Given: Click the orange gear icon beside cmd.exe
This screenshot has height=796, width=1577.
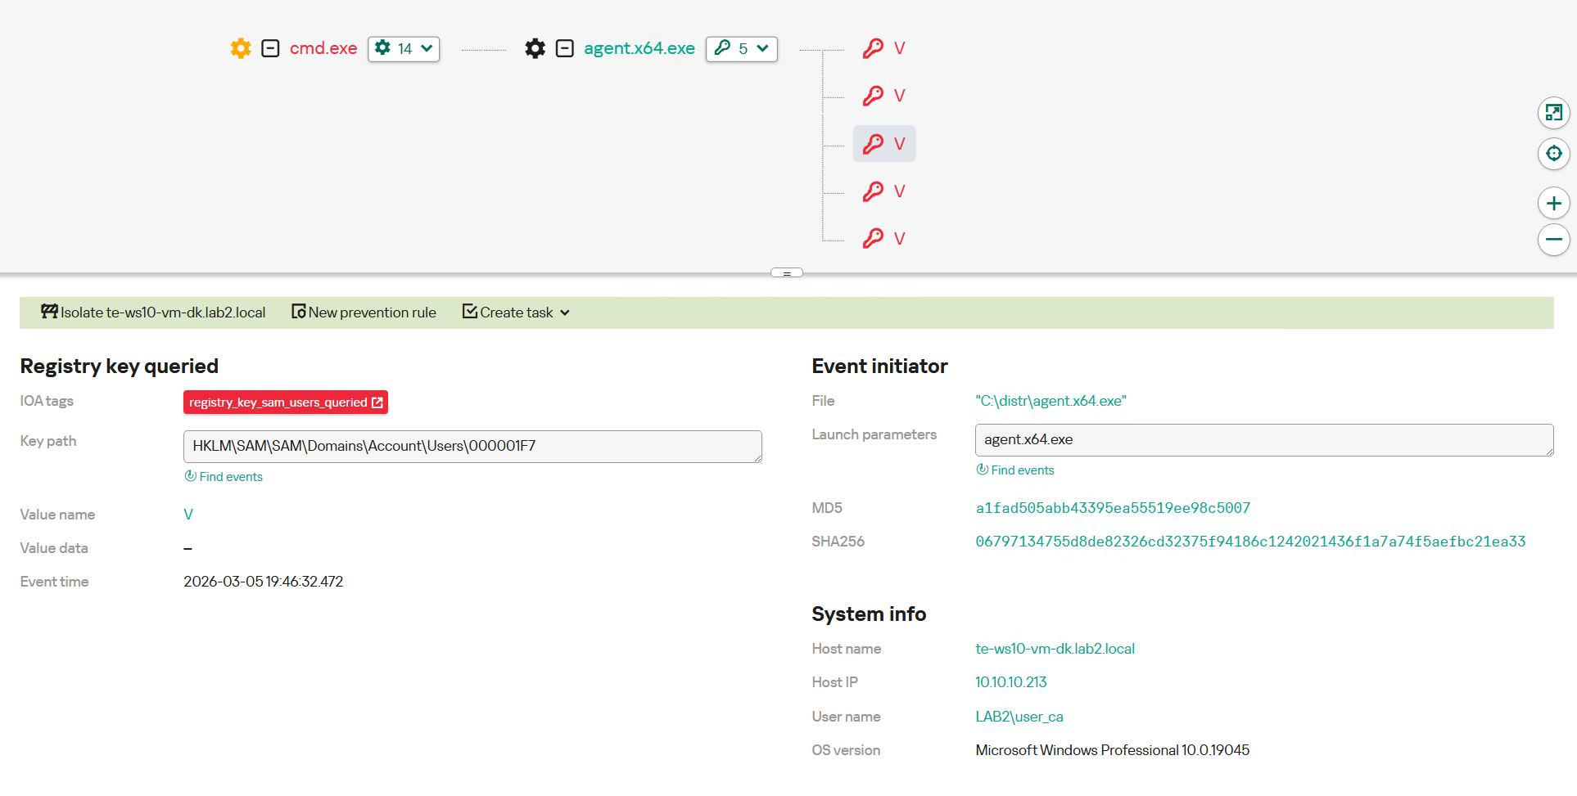Looking at the screenshot, I should pos(241,48).
